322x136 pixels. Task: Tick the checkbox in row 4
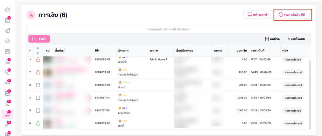pyautogui.click(x=38, y=98)
